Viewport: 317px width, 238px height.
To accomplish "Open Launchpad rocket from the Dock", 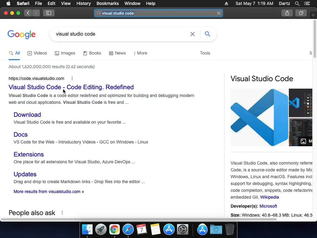I will click(101, 230).
